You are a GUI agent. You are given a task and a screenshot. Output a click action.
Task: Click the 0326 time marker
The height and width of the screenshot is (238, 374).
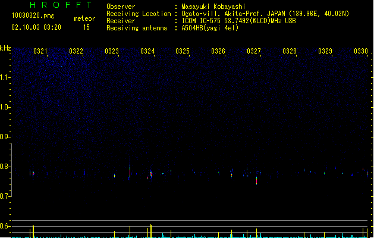tap(218, 51)
